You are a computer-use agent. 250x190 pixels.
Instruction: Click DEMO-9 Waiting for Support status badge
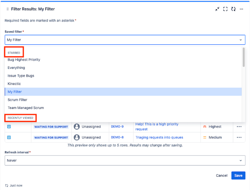(51, 127)
